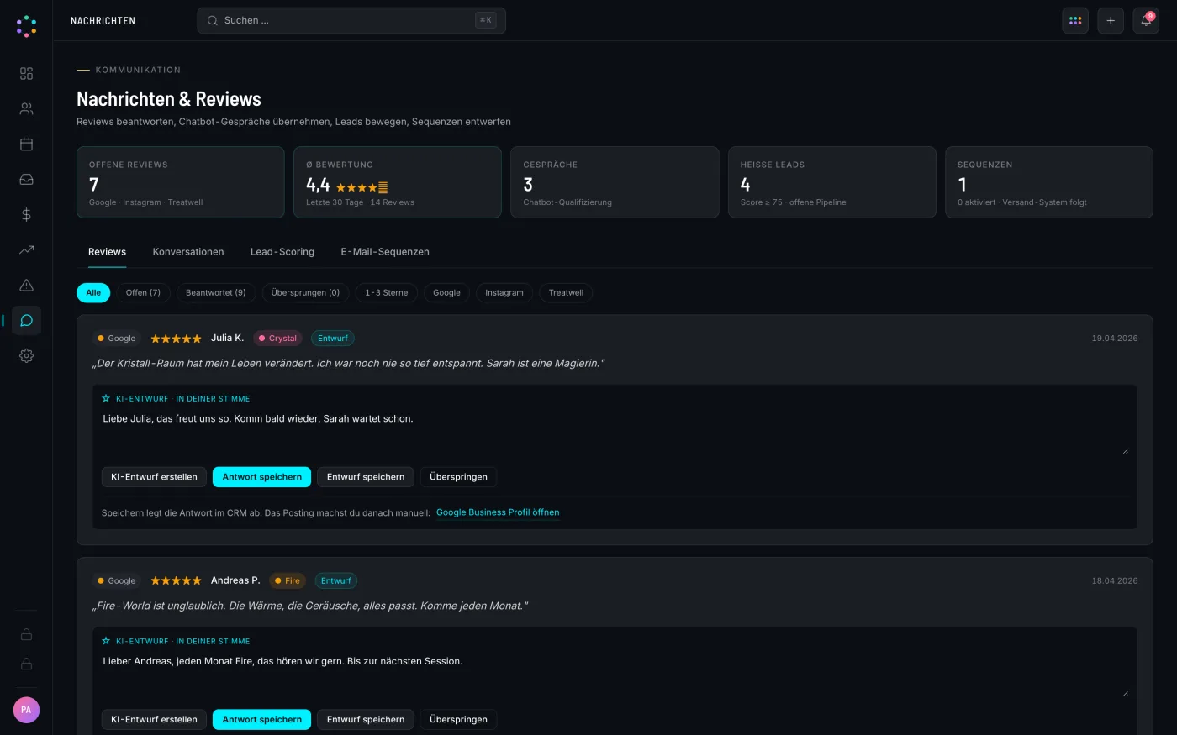
Task: Click Entwurf speichern for Julia K. review
Action: click(366, 477)
